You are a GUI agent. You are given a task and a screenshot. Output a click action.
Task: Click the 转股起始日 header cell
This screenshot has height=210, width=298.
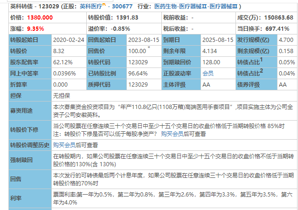coord(30,40)
